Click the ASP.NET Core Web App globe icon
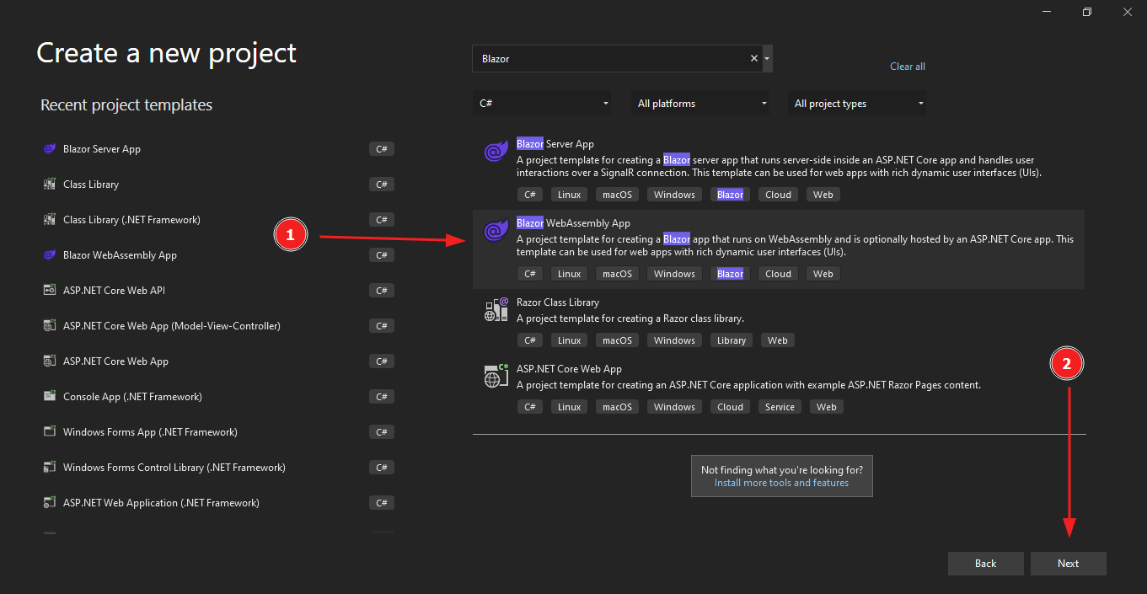 [496, 376]
